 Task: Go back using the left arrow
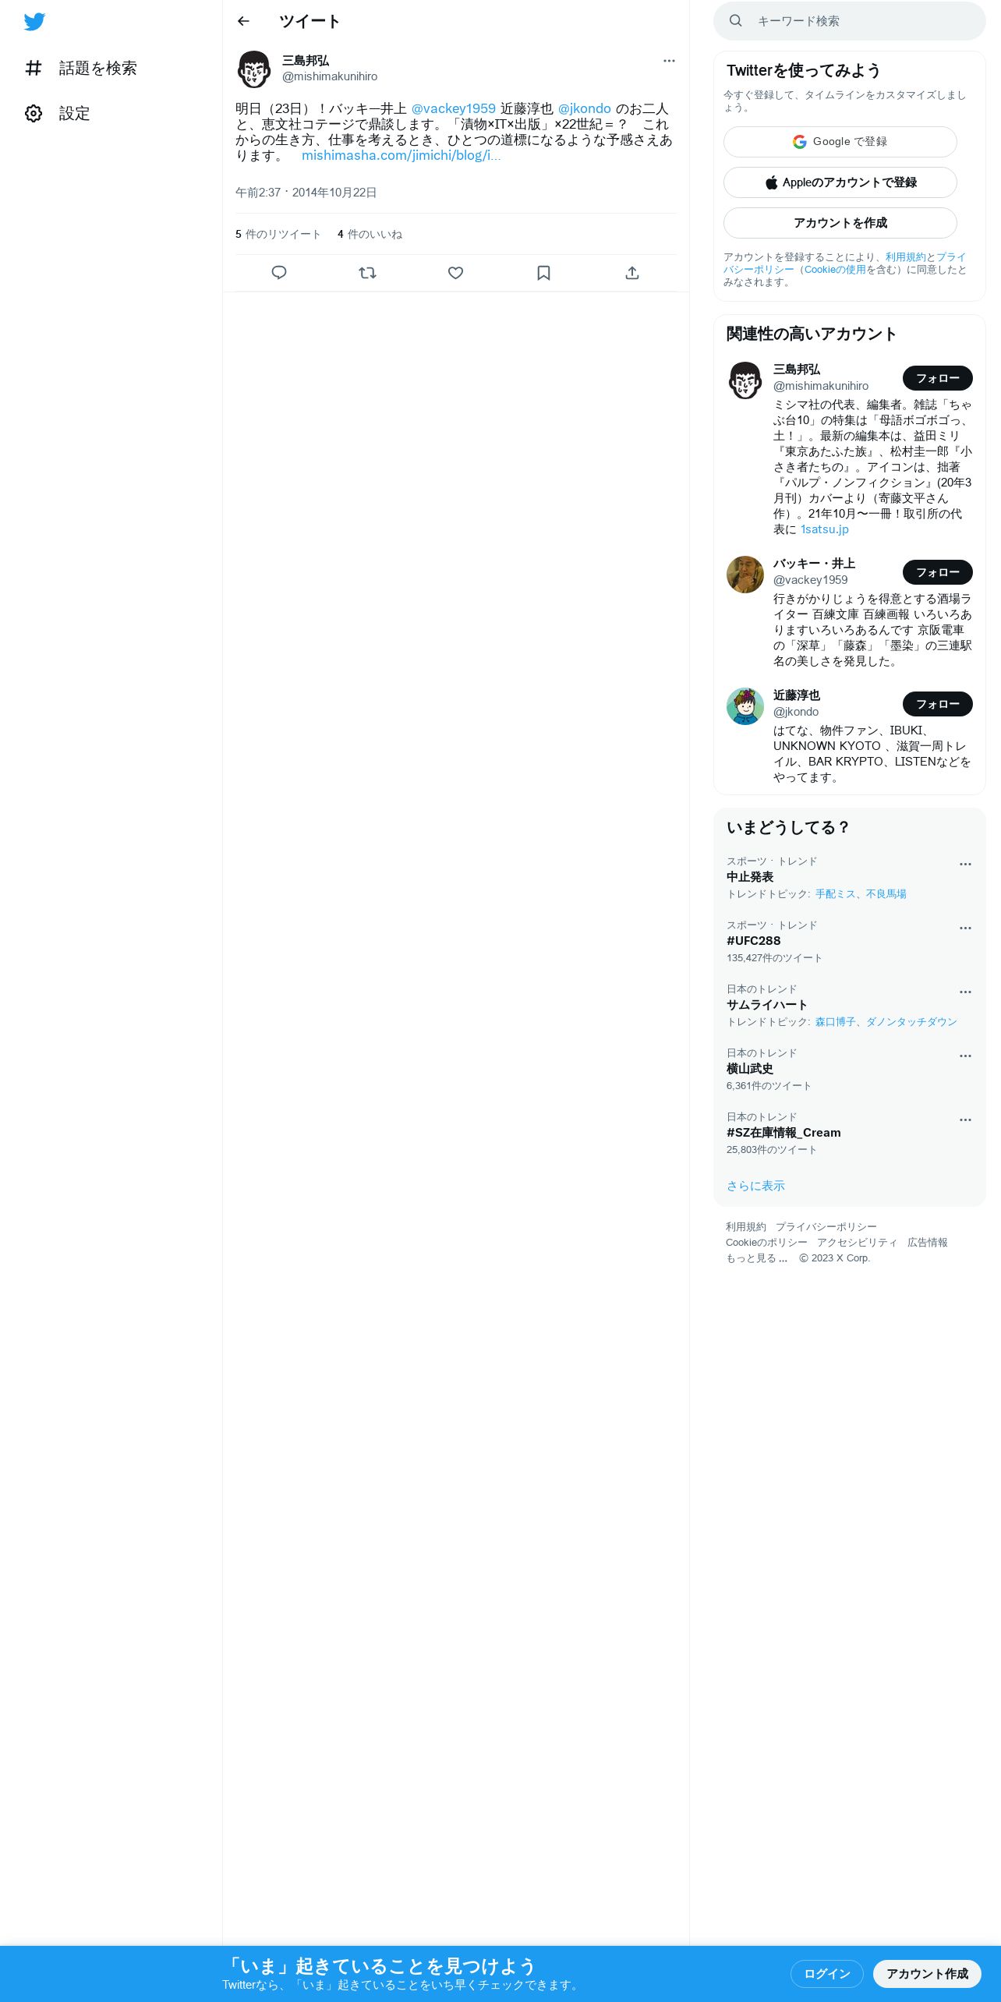coord(243,21)
